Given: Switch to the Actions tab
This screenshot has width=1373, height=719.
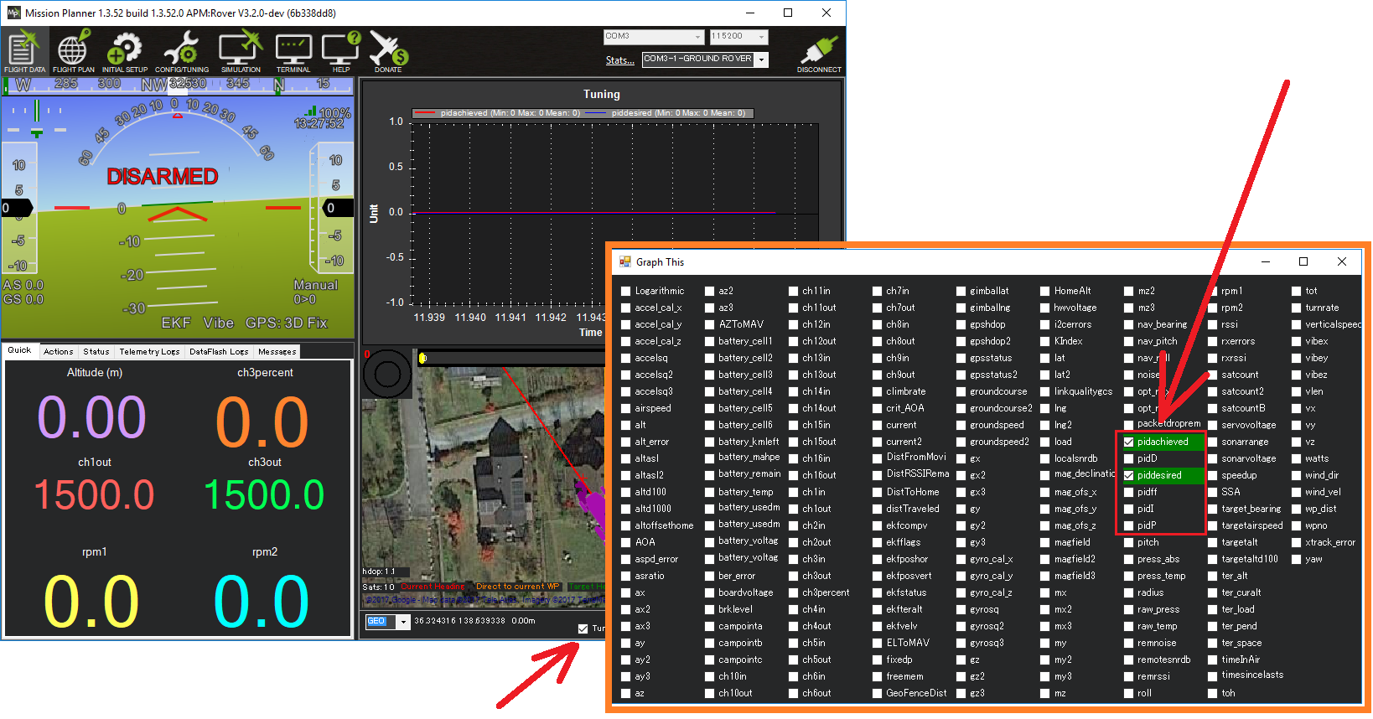Looking at the screenshot, I should pyautogui.click(x=59, y=352).
